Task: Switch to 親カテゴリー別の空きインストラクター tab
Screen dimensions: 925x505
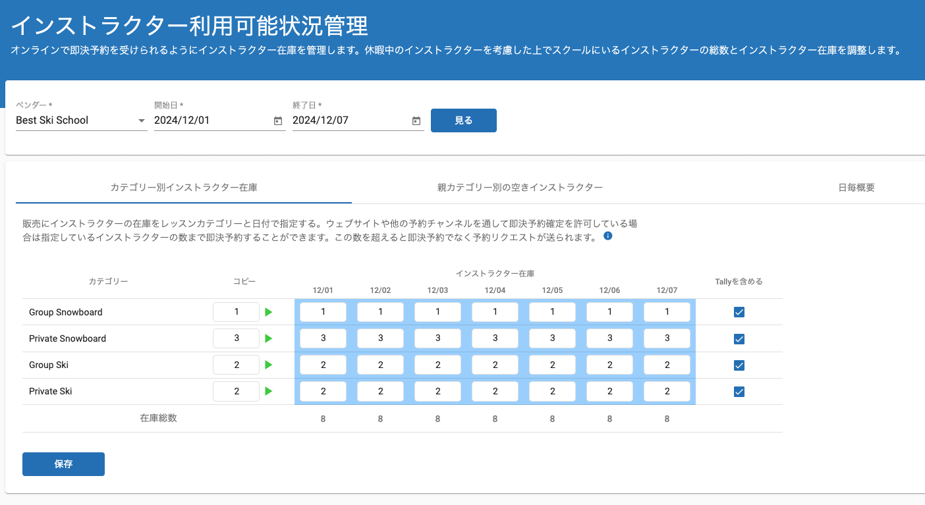Action: (x=520, y=188)
